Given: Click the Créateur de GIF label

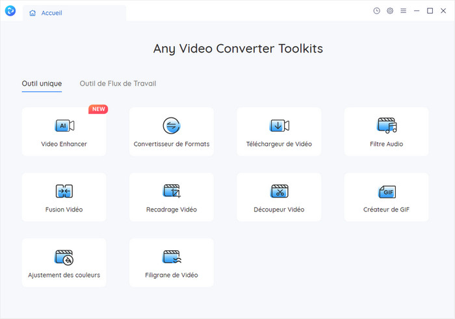Looking at the screenshot, I should pyautogui.click(x=387, y=209).
